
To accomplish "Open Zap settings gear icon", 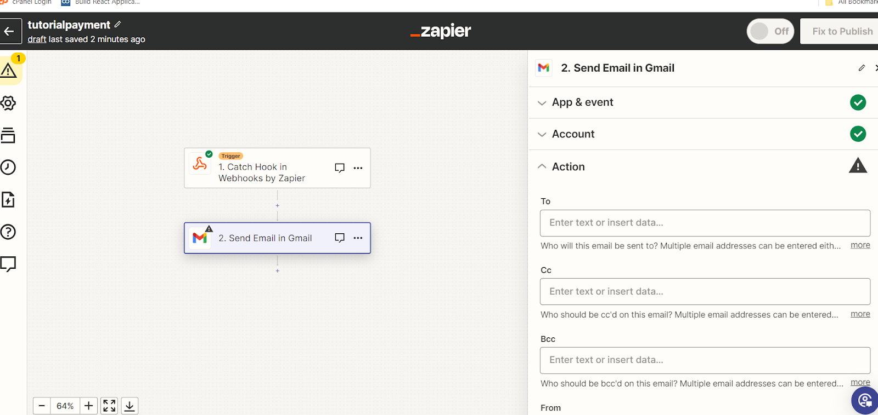I will pyautogui.click(x=8, y=103).
